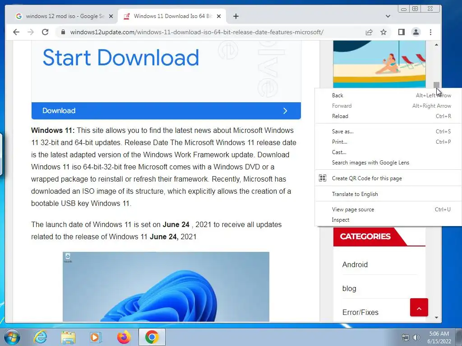This screenshot has width=462, height=346.
Task: Open a new tab with the plus button
Action: (x=236, y=16)
